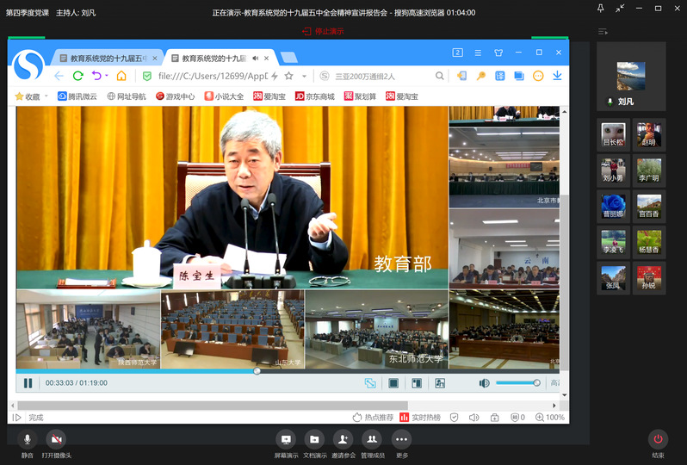Adjust the video player volume slider
The image size is (687, 465).
pos(517,383)
